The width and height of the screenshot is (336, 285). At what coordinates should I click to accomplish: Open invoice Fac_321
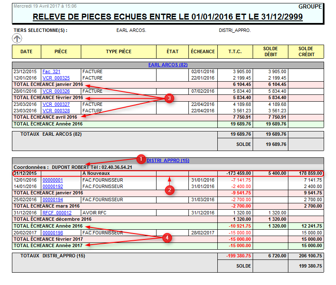51,72
